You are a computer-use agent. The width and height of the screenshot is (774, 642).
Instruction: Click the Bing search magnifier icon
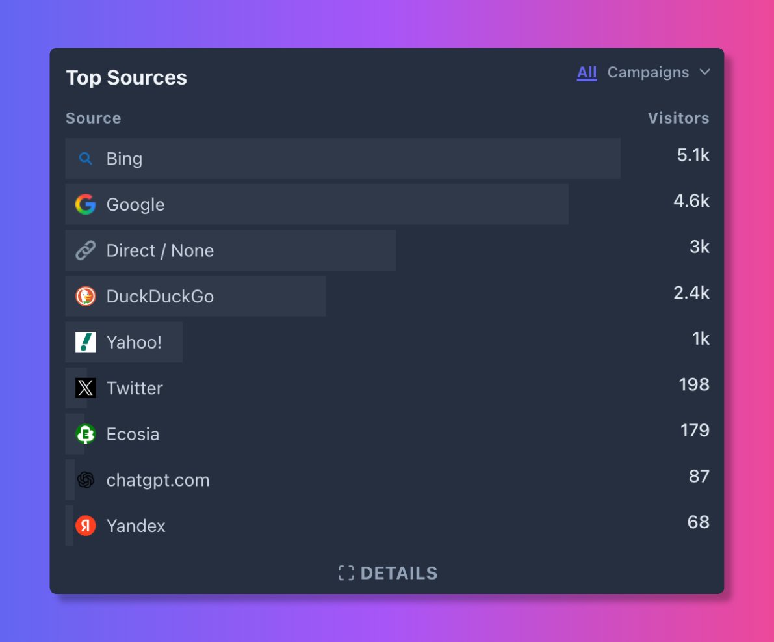pyautogui.click(x=85, y=159)
